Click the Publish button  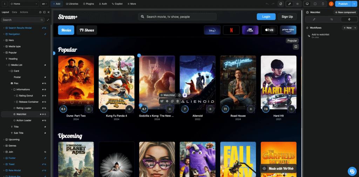(x=343, y=4)
